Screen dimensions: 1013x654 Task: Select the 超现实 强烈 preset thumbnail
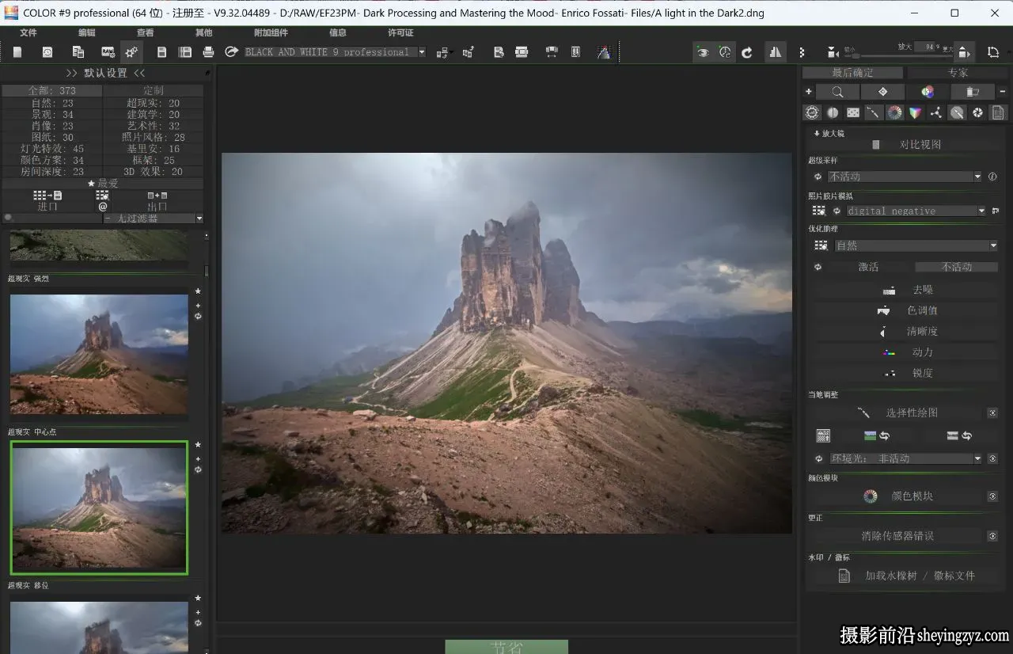tap(99, 355)
